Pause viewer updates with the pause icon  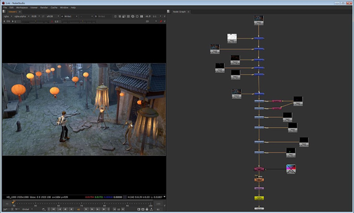point(142,16)
